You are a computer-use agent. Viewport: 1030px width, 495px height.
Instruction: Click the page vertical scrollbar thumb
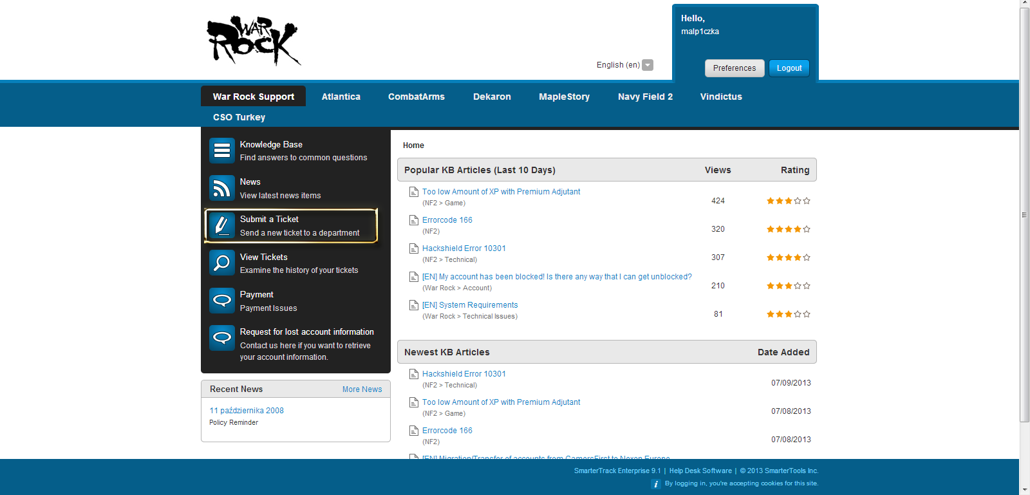1024,216
